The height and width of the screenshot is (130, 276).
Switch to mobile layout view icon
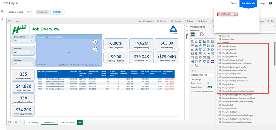coord(16,122)
